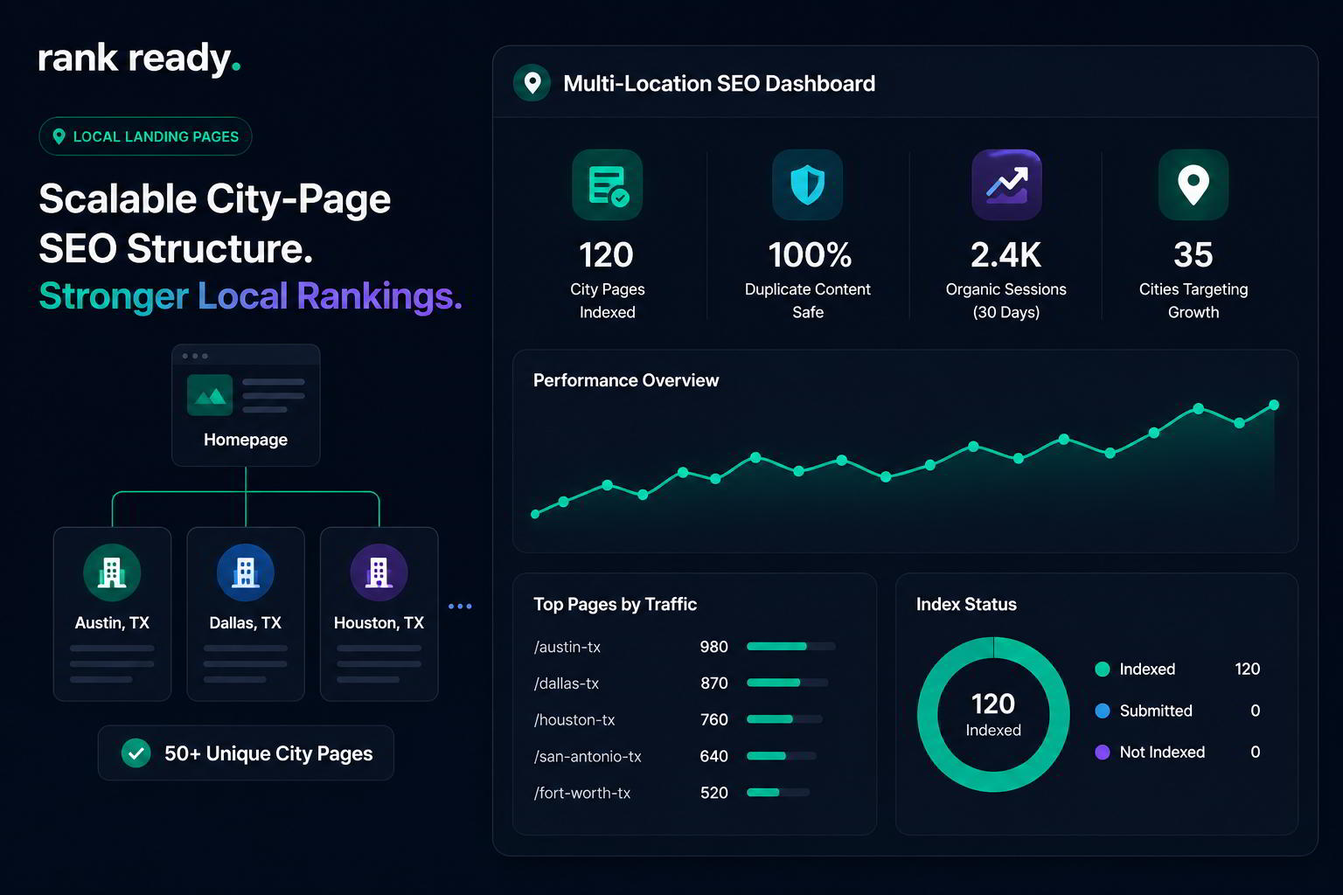Click the 50+ Unique City Pages button
This screenshot has height=895, width=1343.
click(246, 753)
